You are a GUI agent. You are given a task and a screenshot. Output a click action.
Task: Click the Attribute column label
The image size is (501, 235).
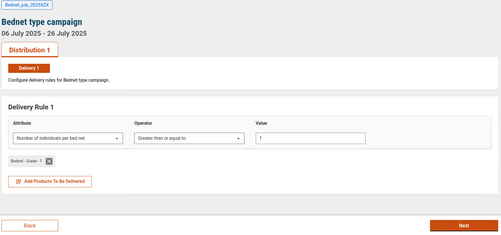22,123
